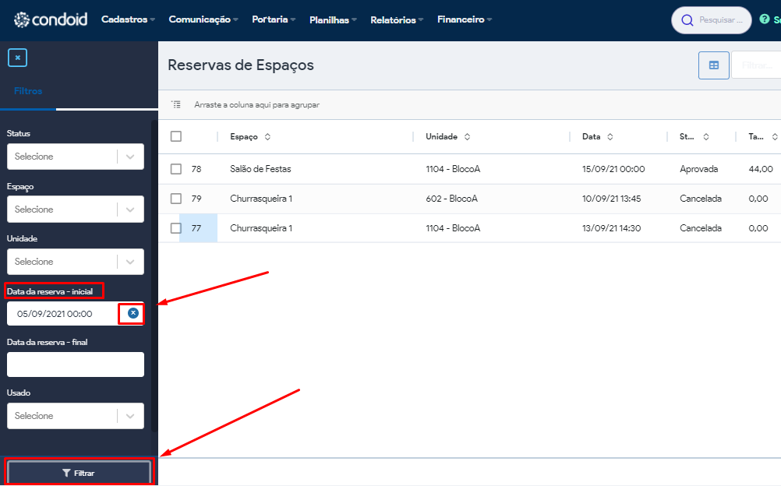Open the help question mark icon
This screenshot has width=781, height=486.
click(x=765, y=19)
